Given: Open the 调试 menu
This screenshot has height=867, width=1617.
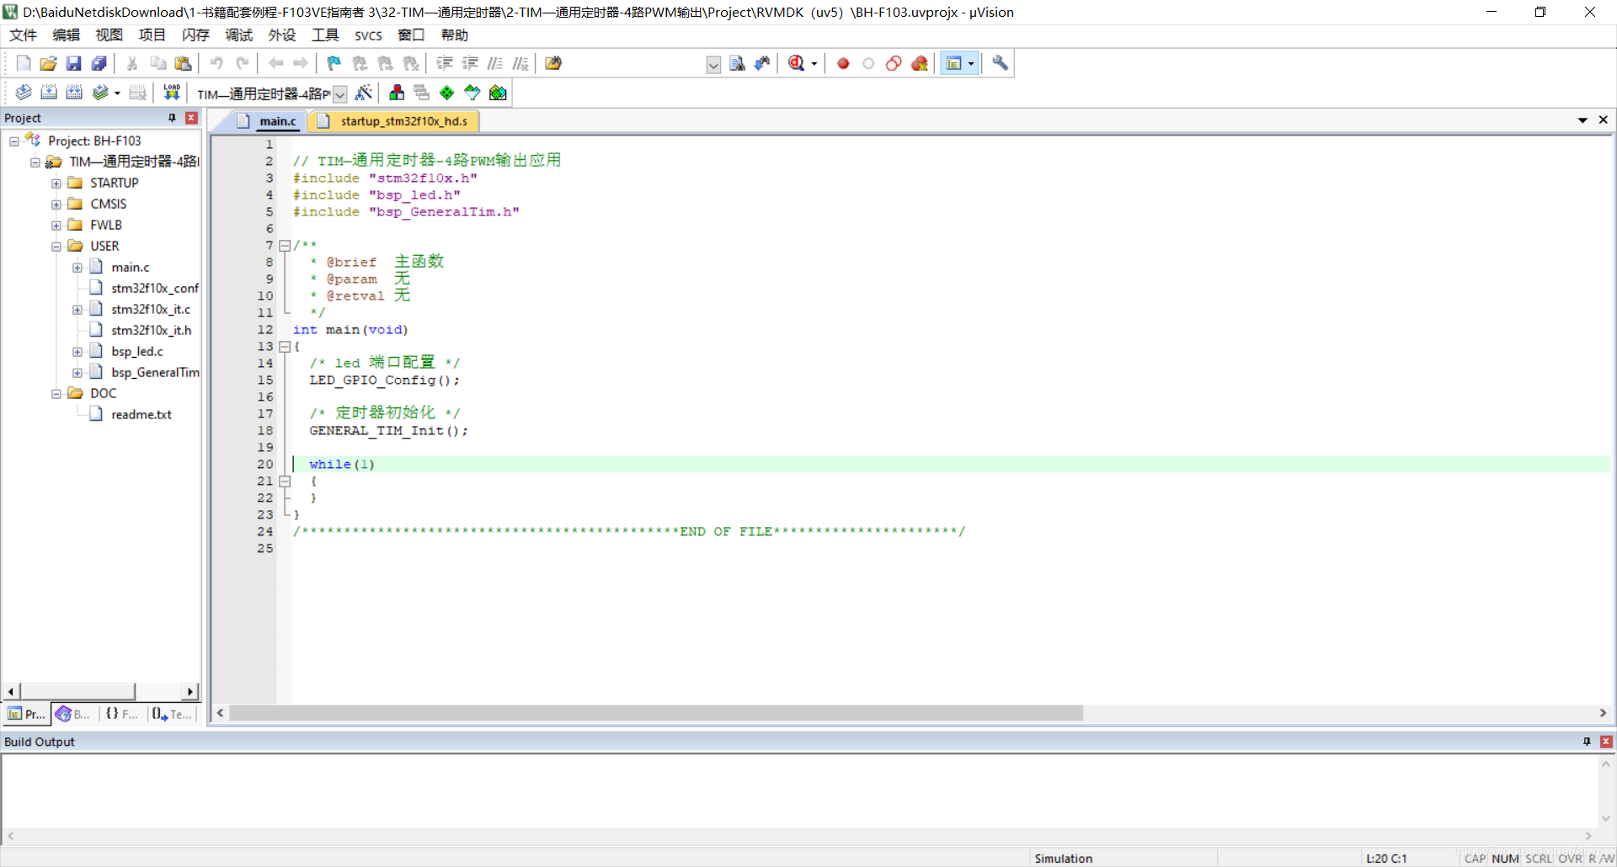Looking at the screenshot, I should [x=238, y=35].
